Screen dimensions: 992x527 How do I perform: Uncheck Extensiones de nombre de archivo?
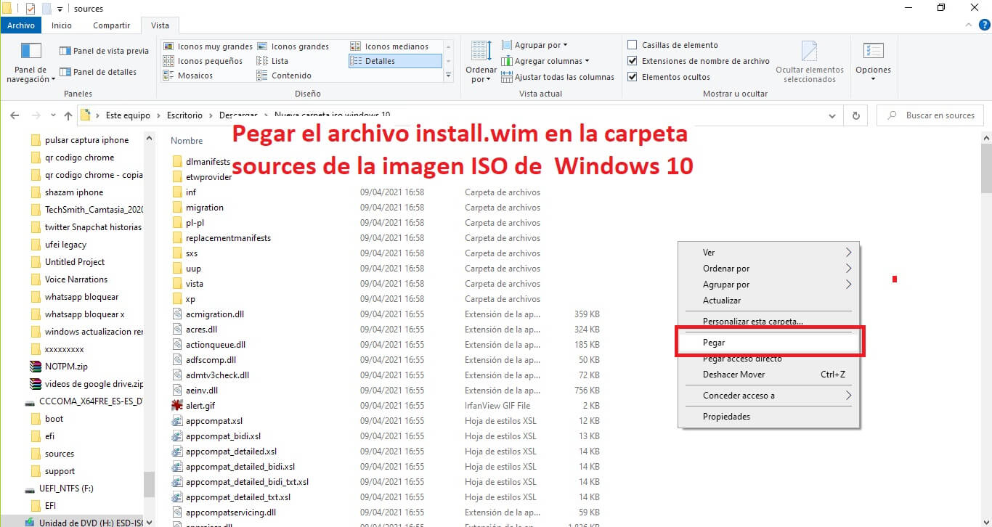633,61
